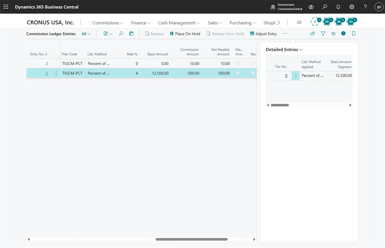The width and height of the screenshot is (385, 248).
Task: Click the search magnifier in top bar
Action: point(325,7)
